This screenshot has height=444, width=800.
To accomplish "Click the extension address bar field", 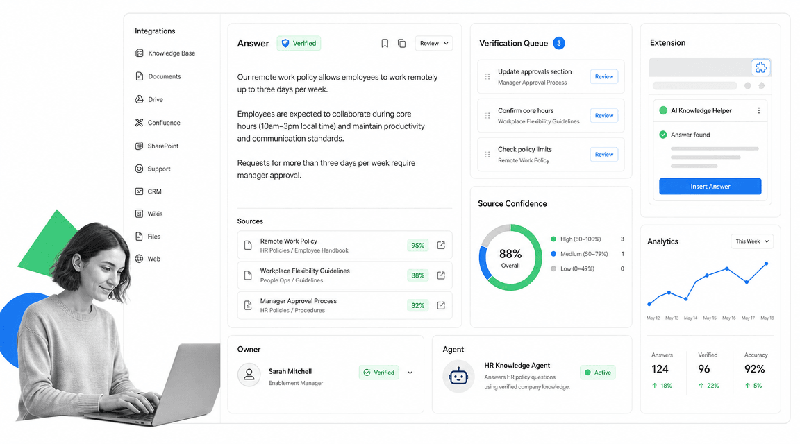I will (694, 85).
